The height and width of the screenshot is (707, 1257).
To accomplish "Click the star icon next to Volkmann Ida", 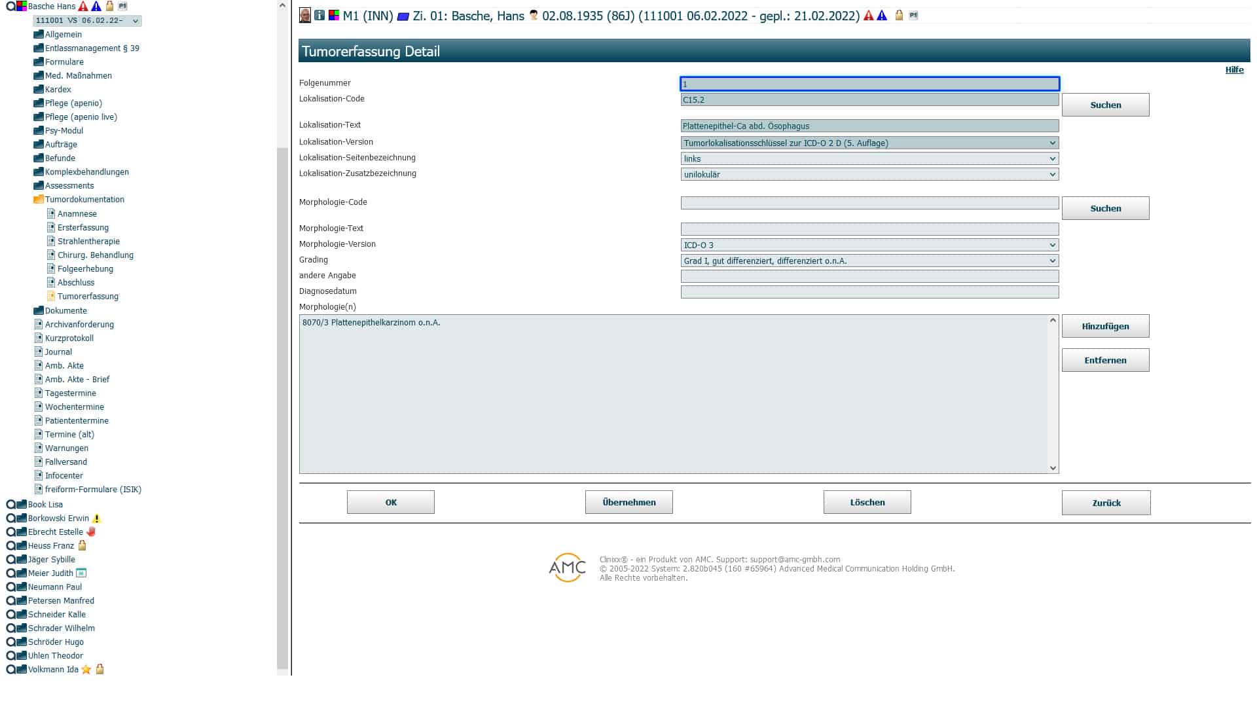I will (86, 669).
